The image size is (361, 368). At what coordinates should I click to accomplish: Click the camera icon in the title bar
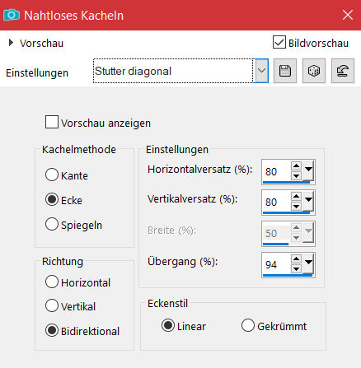coord(12,15)
